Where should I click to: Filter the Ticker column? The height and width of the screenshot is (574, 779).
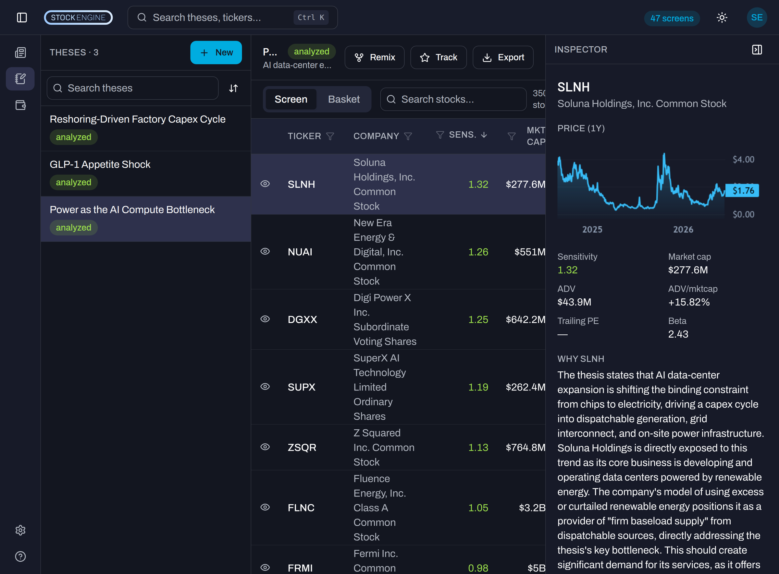330,136
